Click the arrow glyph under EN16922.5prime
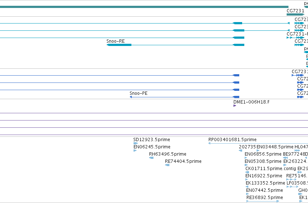 (x=246, y=179)
